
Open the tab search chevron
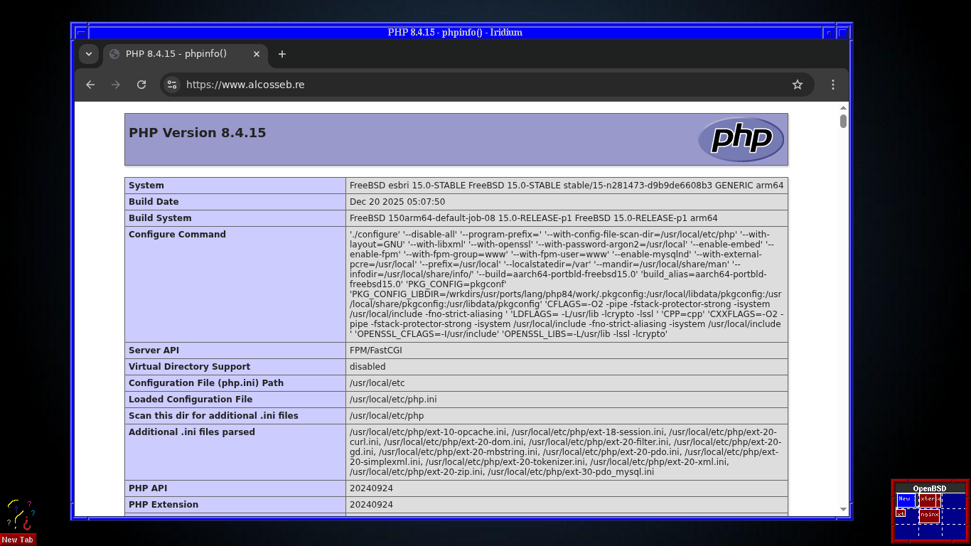(x=88, y=54)
